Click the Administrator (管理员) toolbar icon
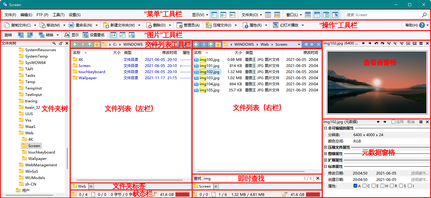Screen dimensions: 431x198 pyautogui.click(x=180, y=25)
